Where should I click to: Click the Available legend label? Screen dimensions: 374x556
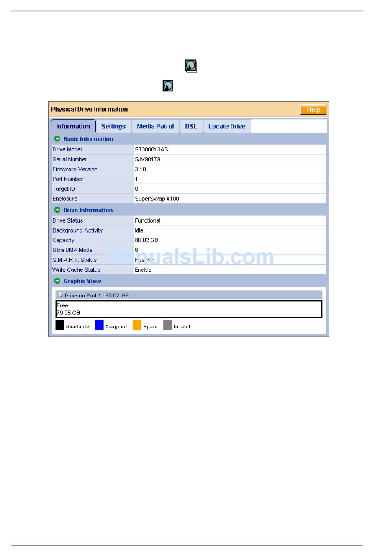(x=78, y=327)
